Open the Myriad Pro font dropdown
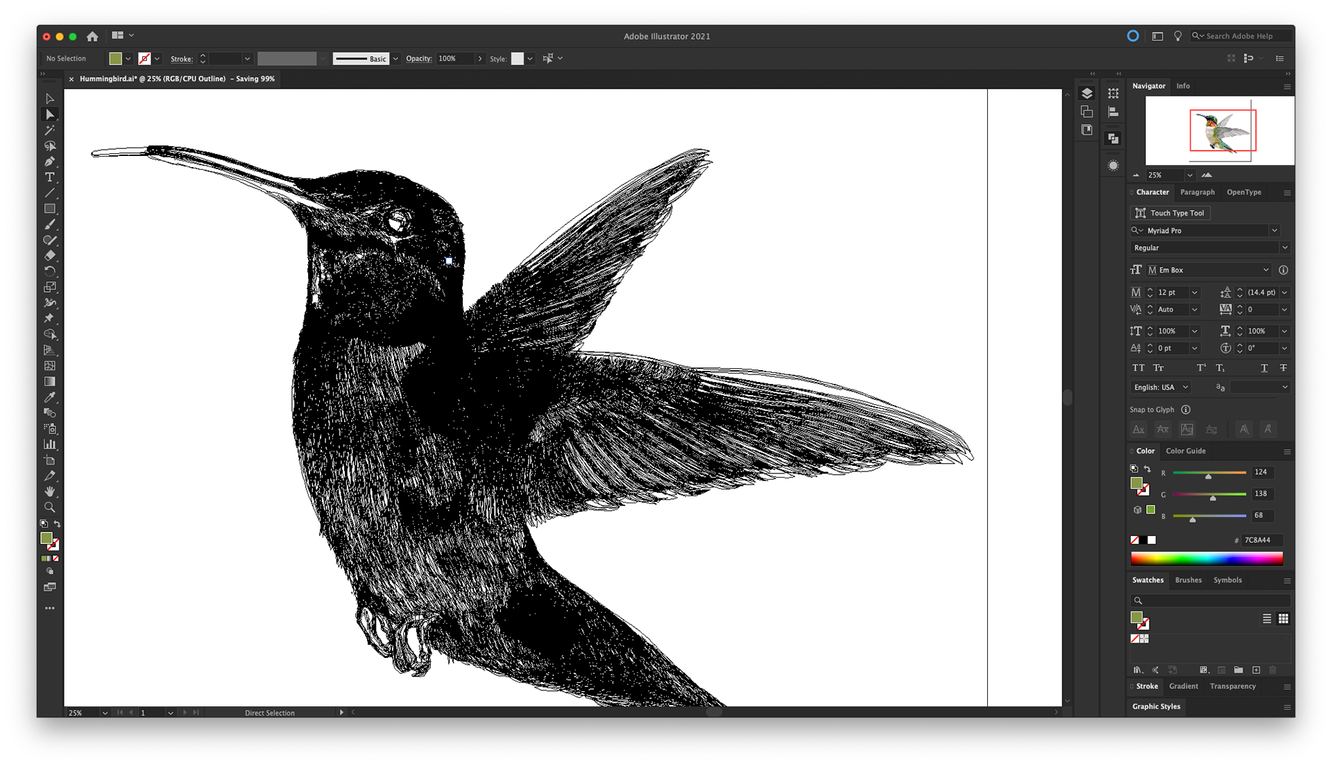The image size is (1332, 766). point(1274,230)
